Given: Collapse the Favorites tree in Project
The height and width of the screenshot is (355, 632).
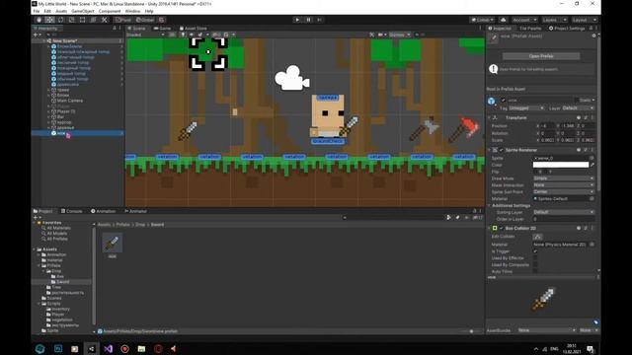Looking at the screenshot, I should pyautogui.click(x=35, y=223).
